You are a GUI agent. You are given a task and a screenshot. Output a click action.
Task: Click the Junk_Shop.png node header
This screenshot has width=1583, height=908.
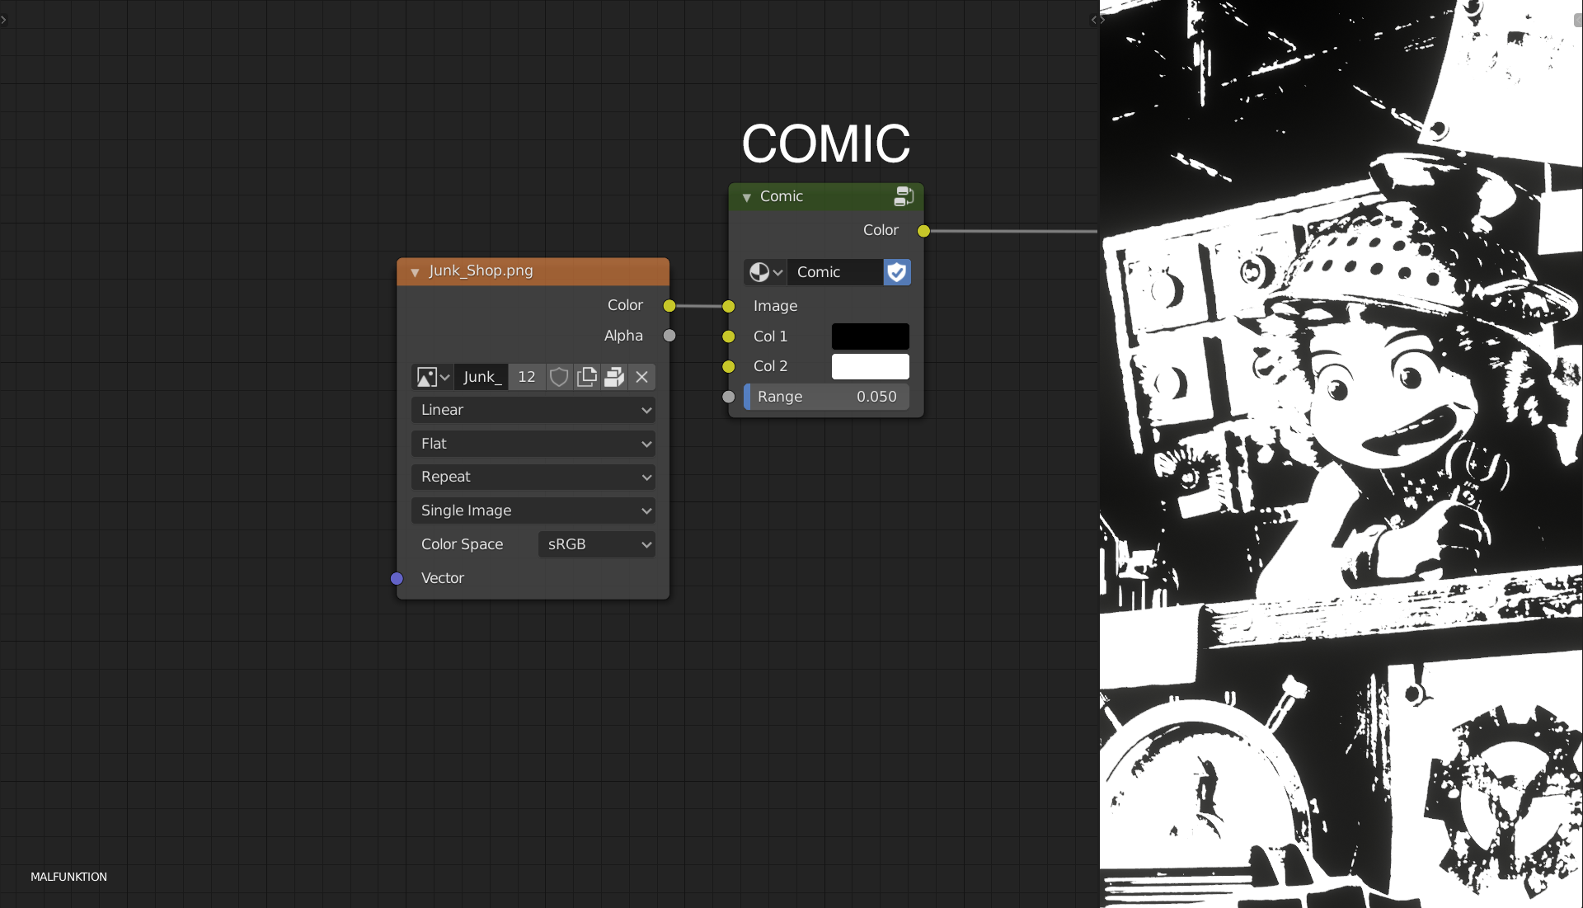[533, 271]
